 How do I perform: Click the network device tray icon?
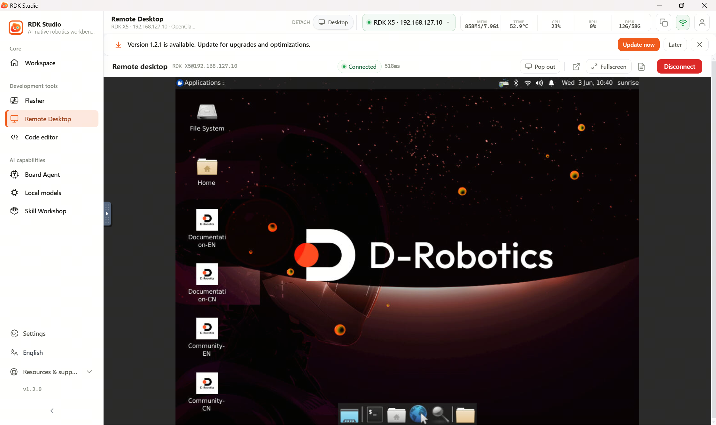(504, 83)
